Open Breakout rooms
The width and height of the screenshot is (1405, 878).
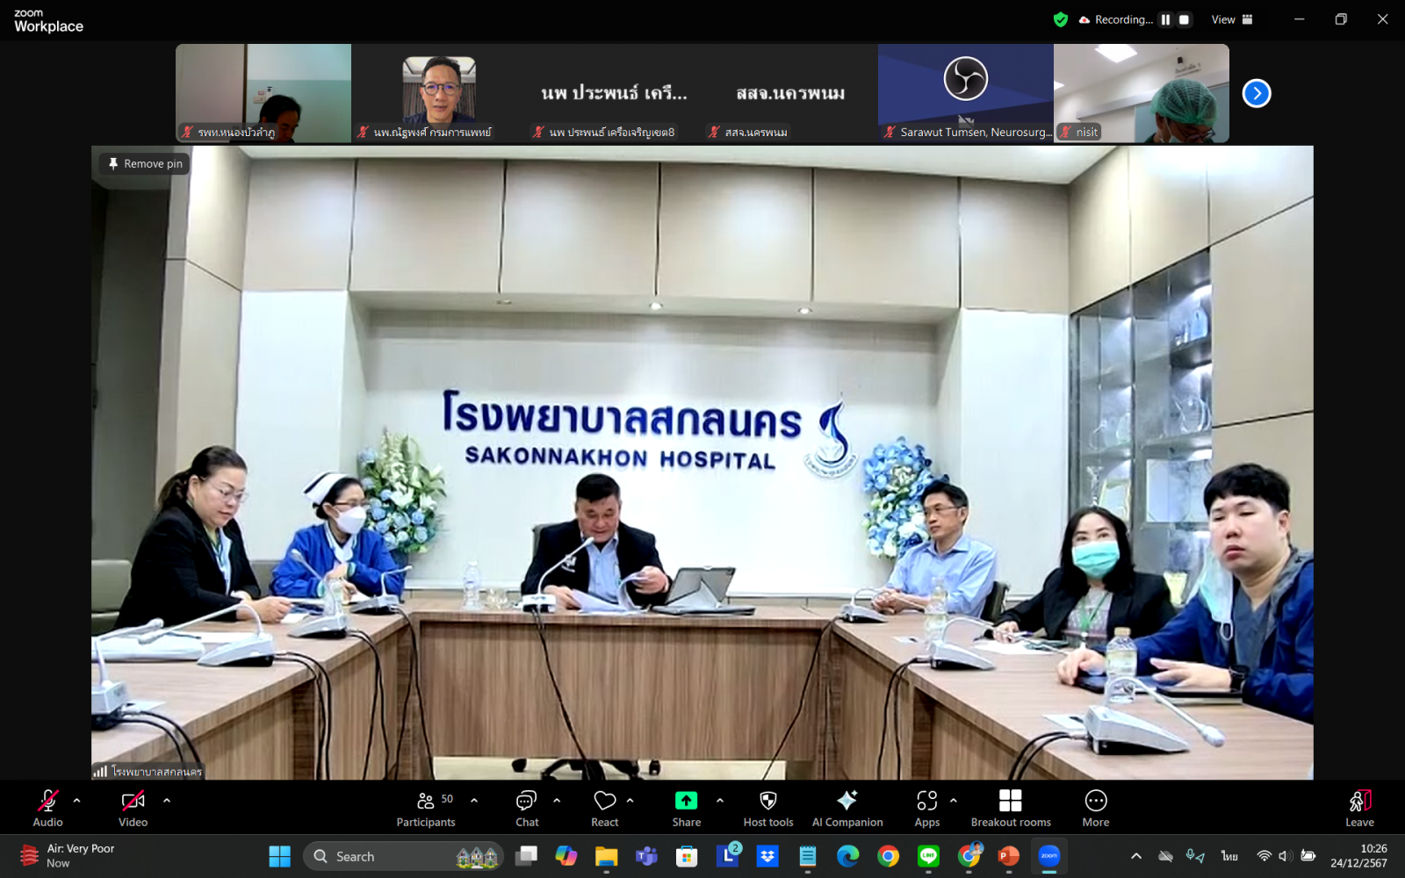click(x=1011, y=808)
